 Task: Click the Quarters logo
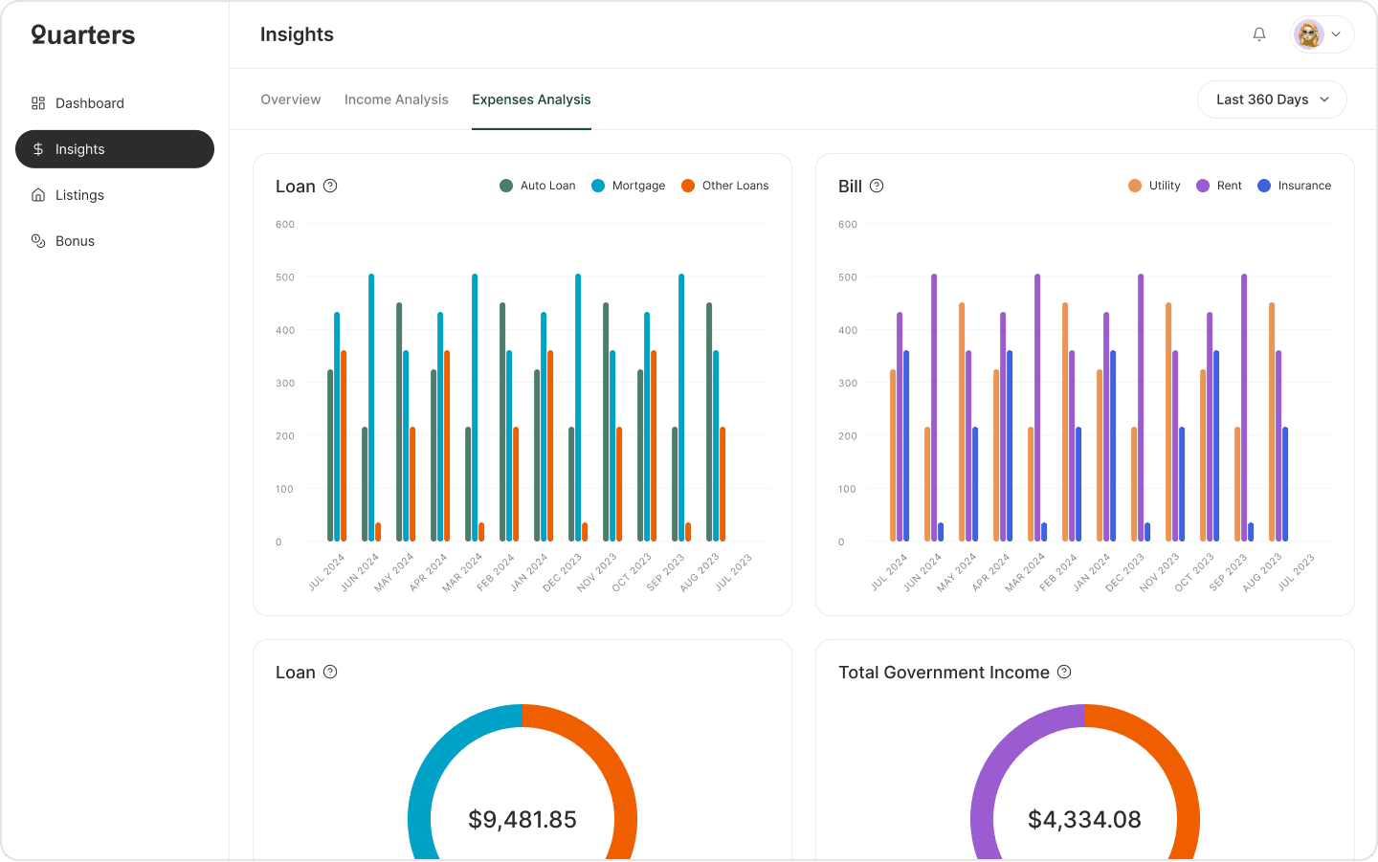click(82, 34)
